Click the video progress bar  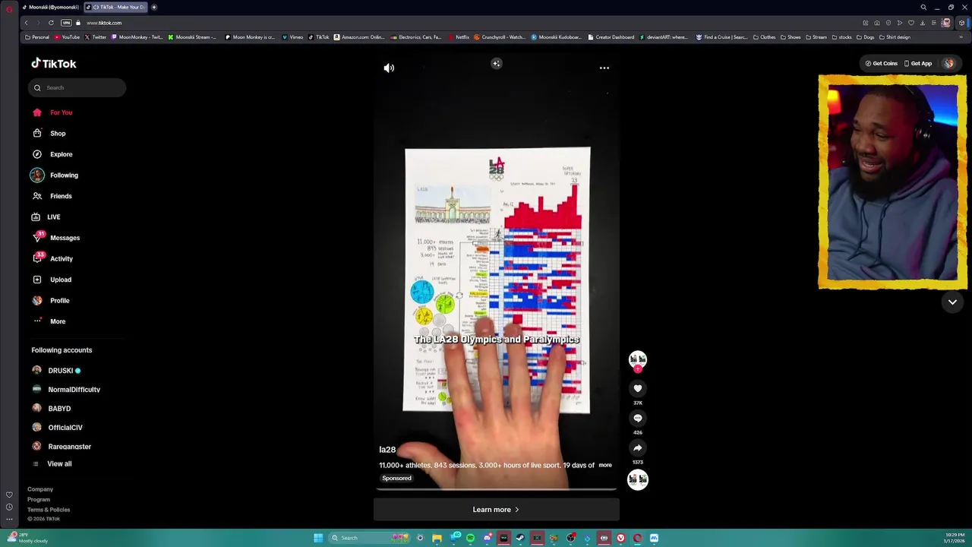(496, 490)
